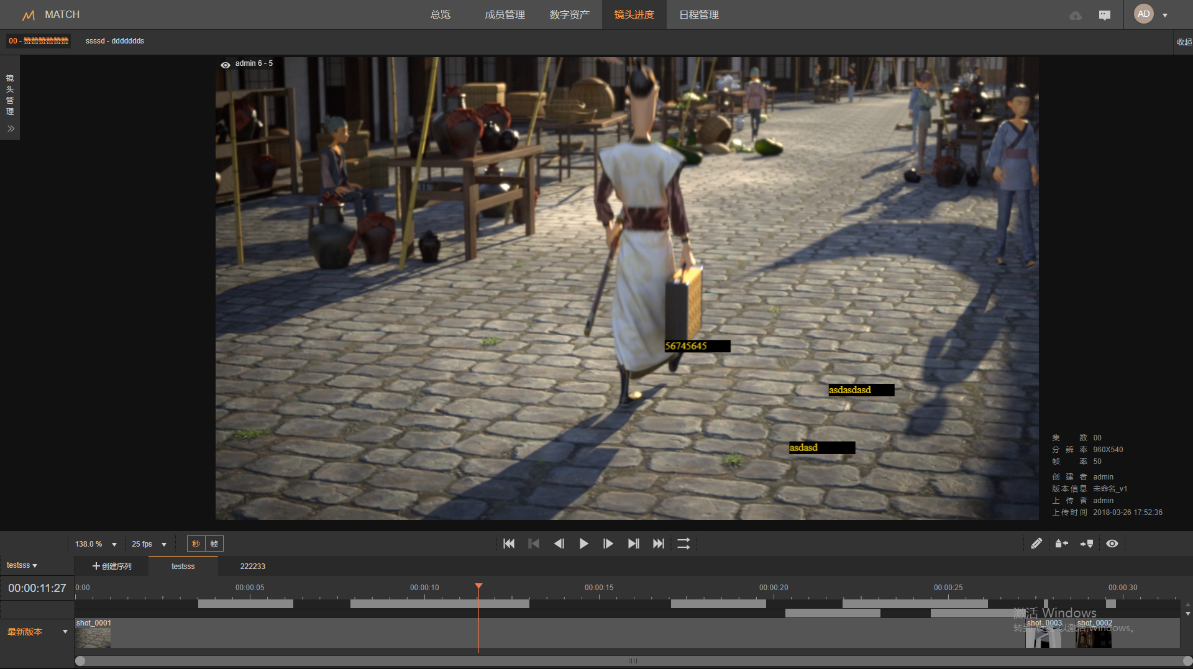Click the horizontal timeline scrollbar
Image resolution: width=1193 pixels, height=669 pixels.
[633, 662]
